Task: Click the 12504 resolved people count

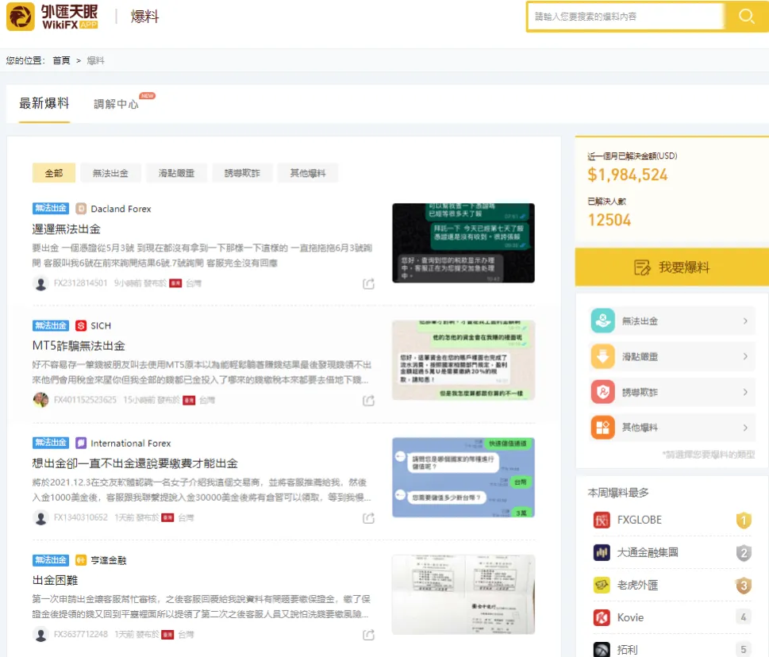Action: pos(609,220)
